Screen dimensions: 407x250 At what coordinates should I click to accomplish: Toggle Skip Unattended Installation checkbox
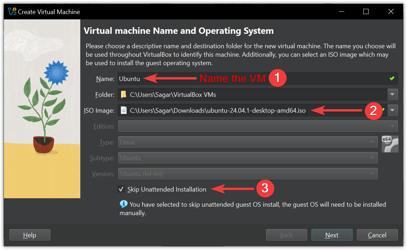[x=121, y=189]
